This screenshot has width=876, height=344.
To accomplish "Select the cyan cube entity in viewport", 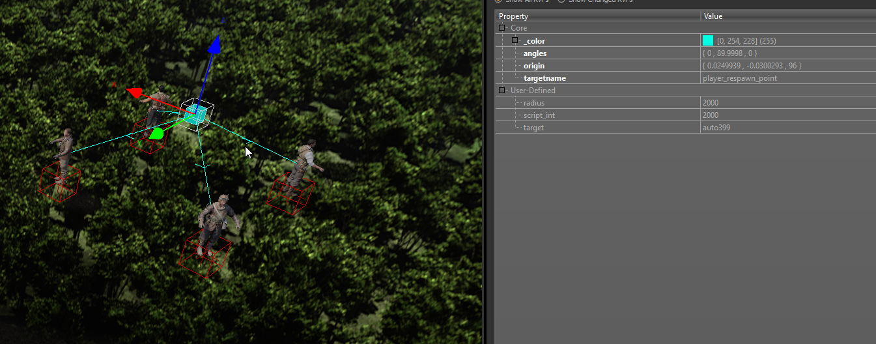I will point(195,115).
